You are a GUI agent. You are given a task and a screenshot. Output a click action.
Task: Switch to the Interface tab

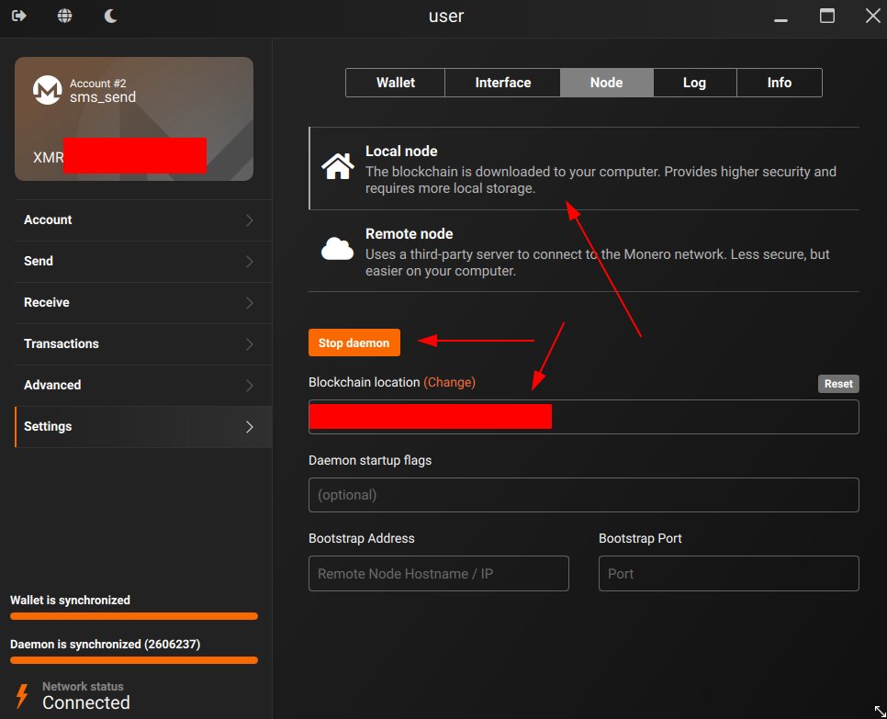coord(503,83)
